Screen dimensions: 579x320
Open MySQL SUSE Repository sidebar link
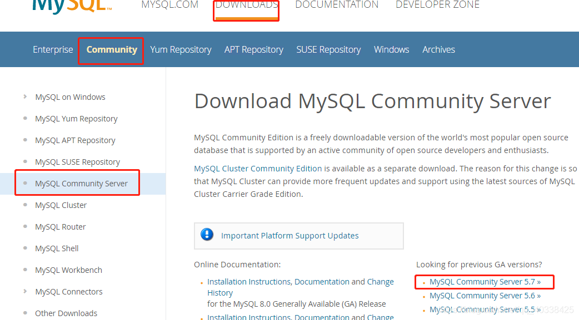click(77, 162)
